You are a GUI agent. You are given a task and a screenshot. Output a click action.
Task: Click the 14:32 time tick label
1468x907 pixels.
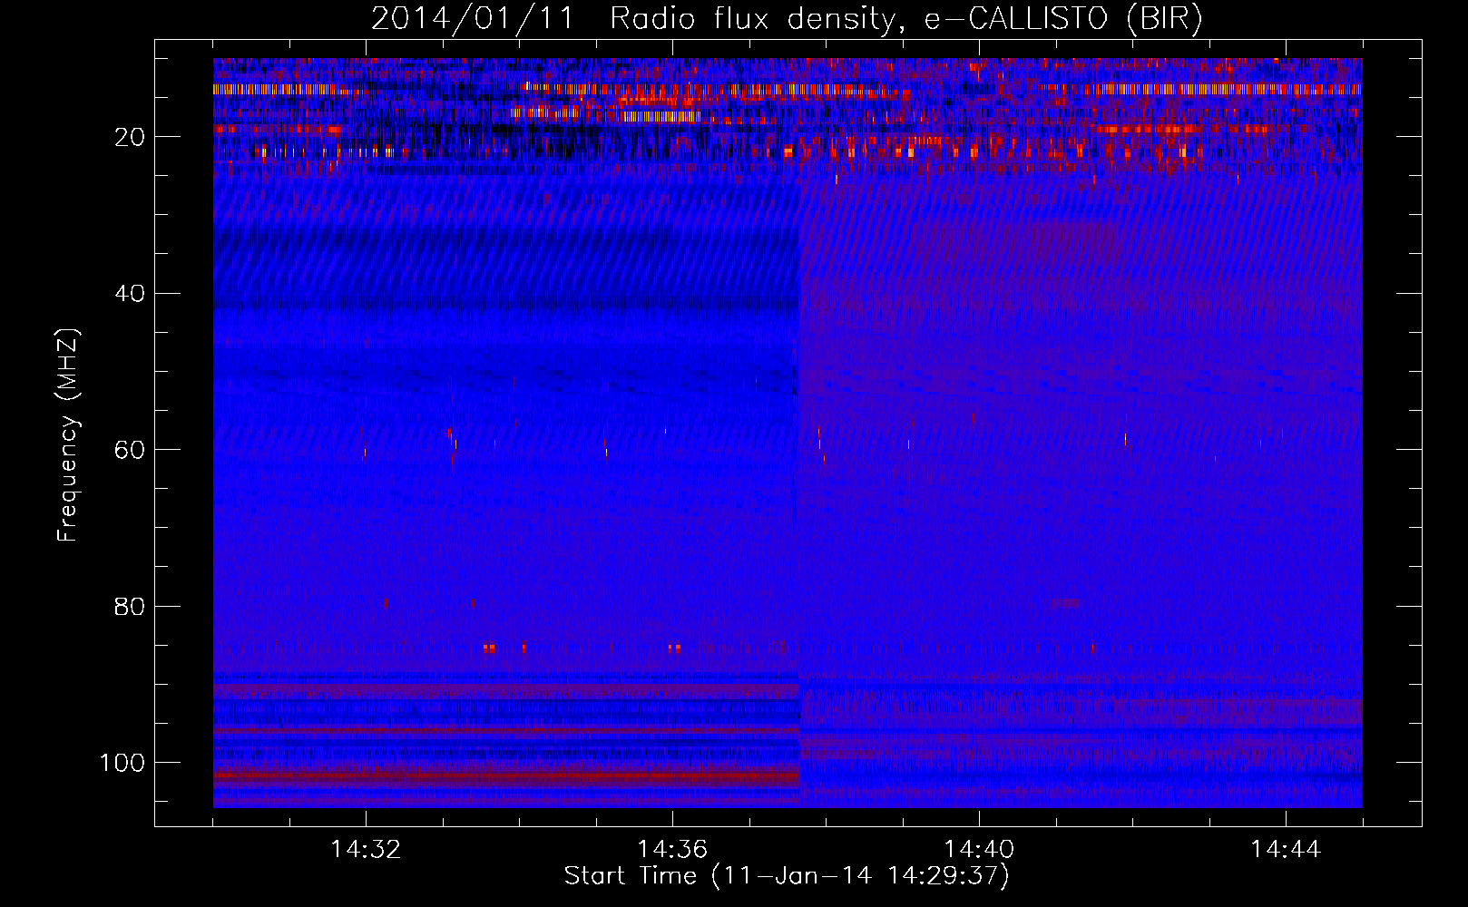[x=366, y=850]
